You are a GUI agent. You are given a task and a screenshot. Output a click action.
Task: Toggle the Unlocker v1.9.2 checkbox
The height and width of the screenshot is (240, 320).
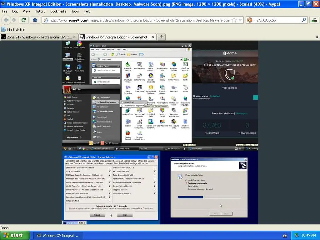pos(110,201)
